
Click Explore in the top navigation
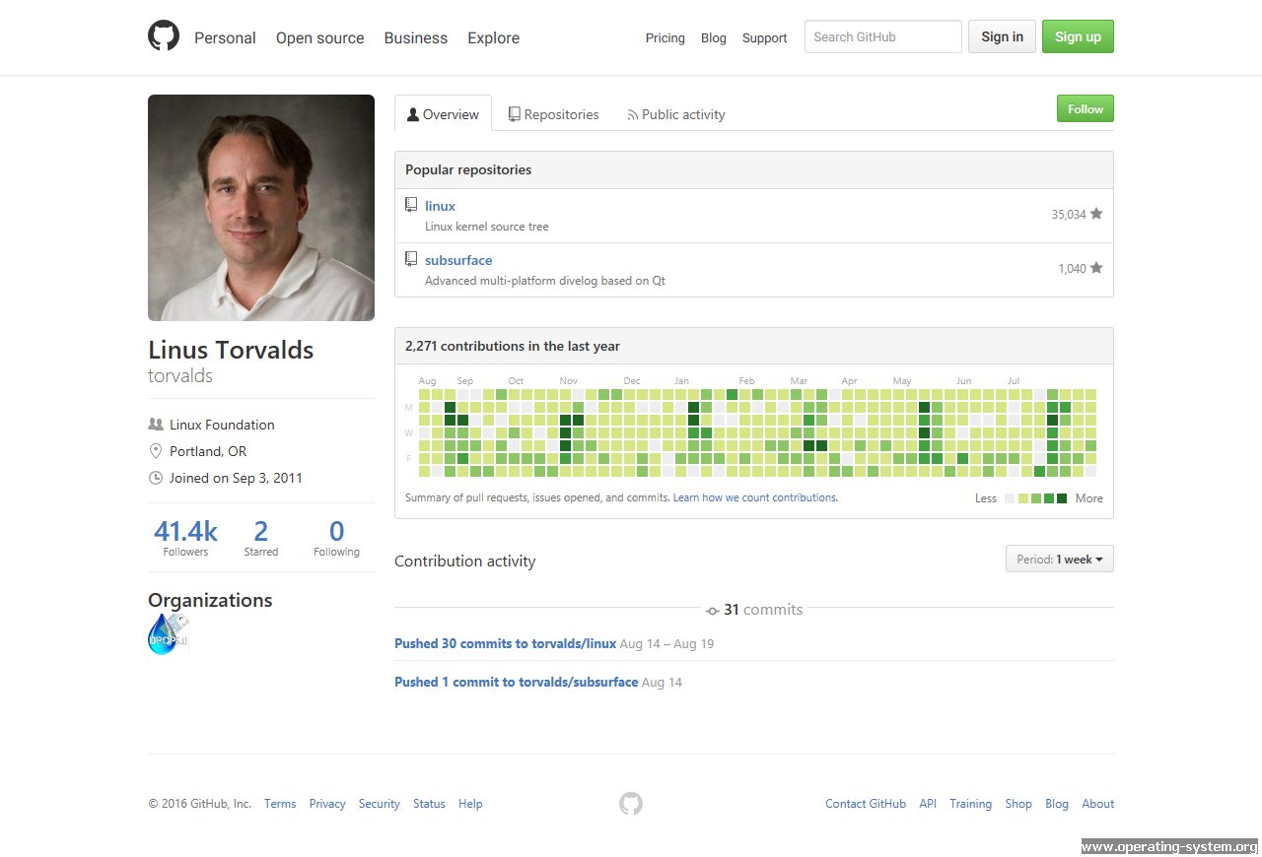click(x=493, y=37)
